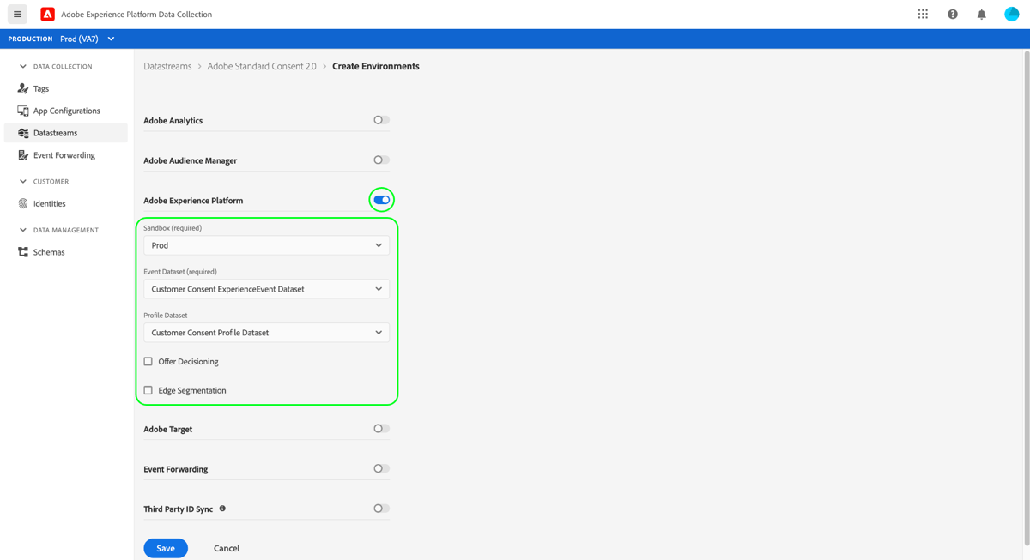The height and width of the screenshot is (560, 1030).
Task: Enable Edge Segmentation
Action: point(148,389)
